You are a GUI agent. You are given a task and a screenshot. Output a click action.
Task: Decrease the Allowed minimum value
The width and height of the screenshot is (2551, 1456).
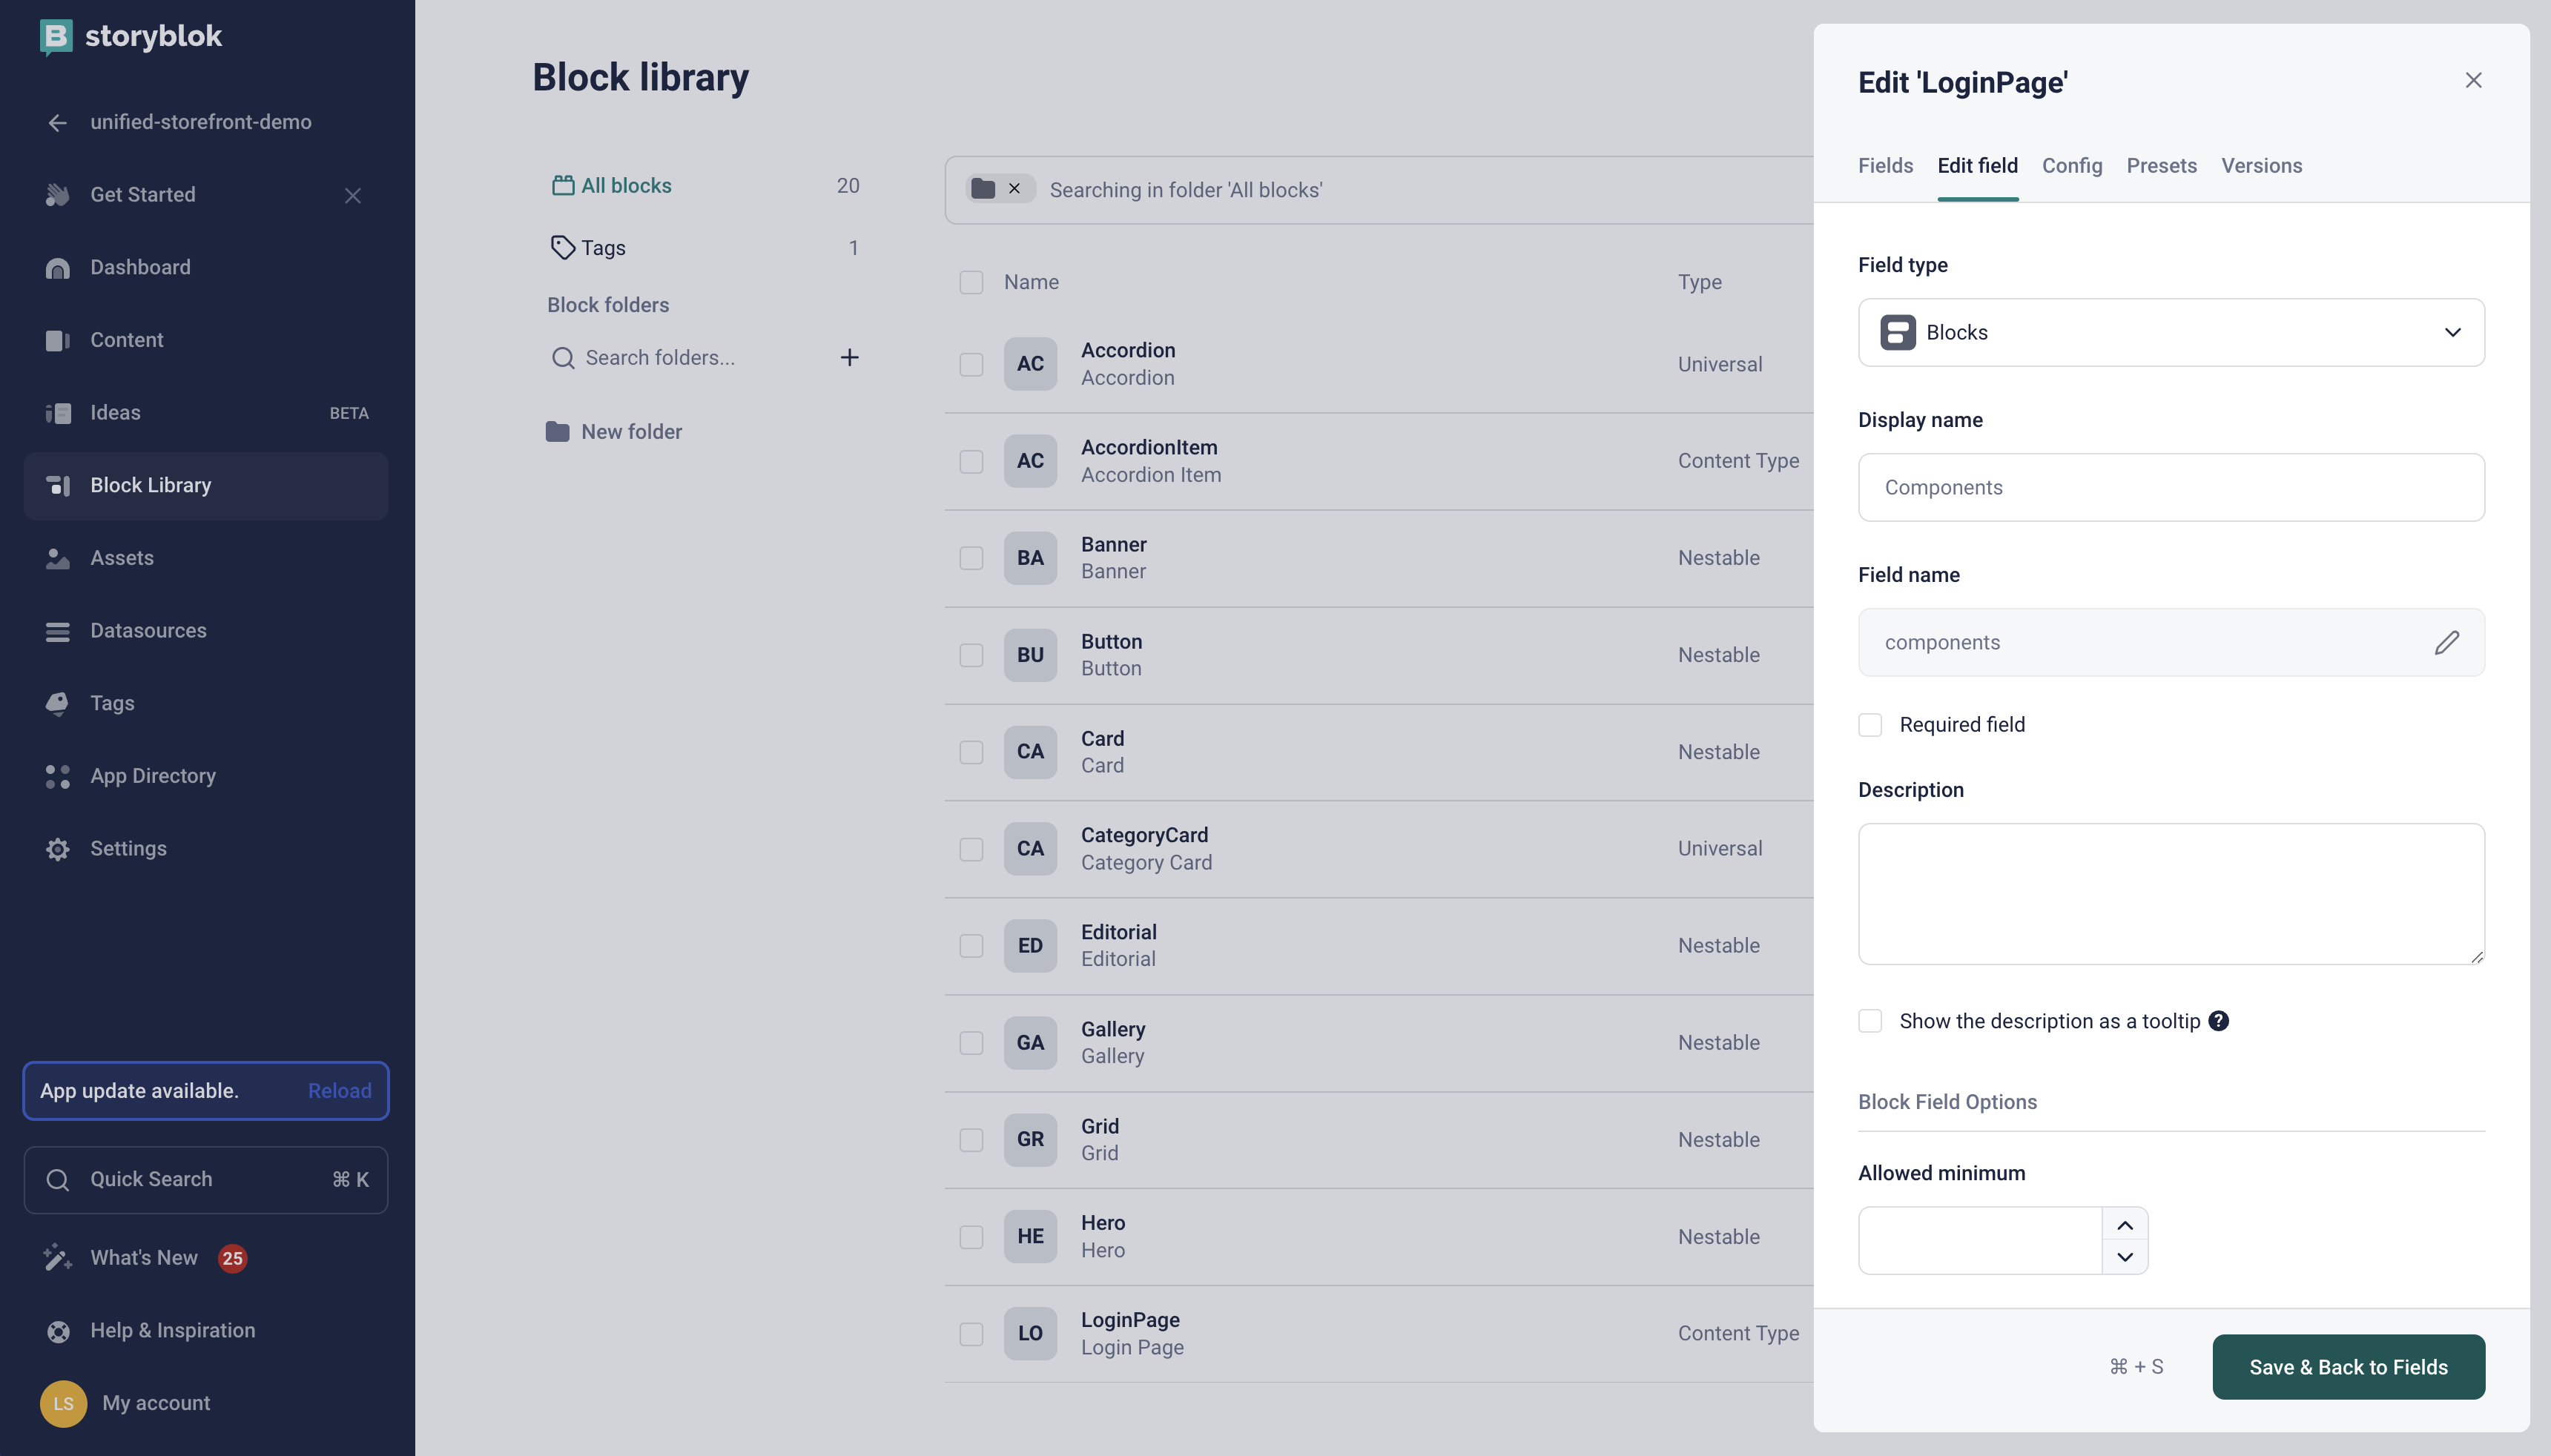(x=2125, y=1257)
